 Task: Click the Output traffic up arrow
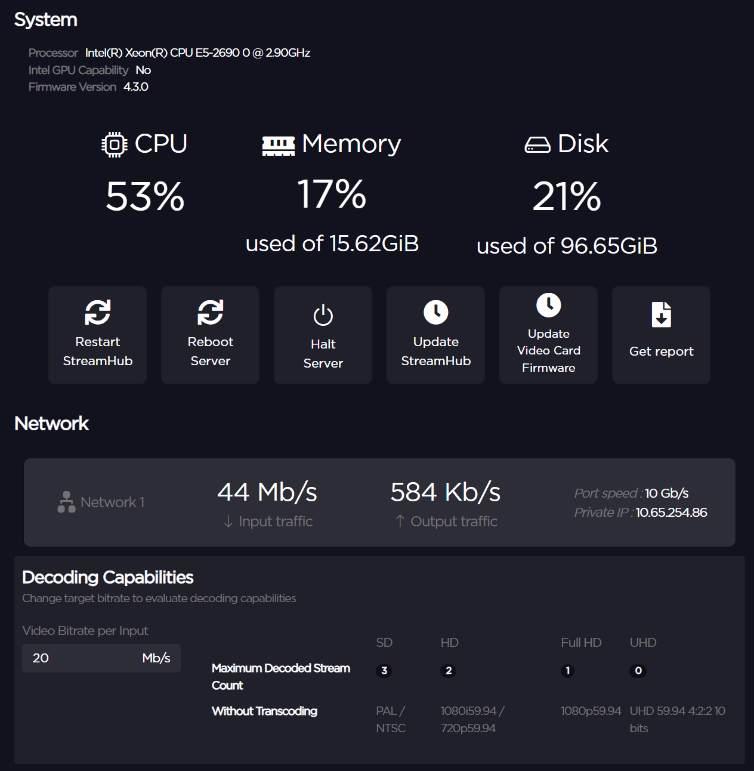(398, 520)
